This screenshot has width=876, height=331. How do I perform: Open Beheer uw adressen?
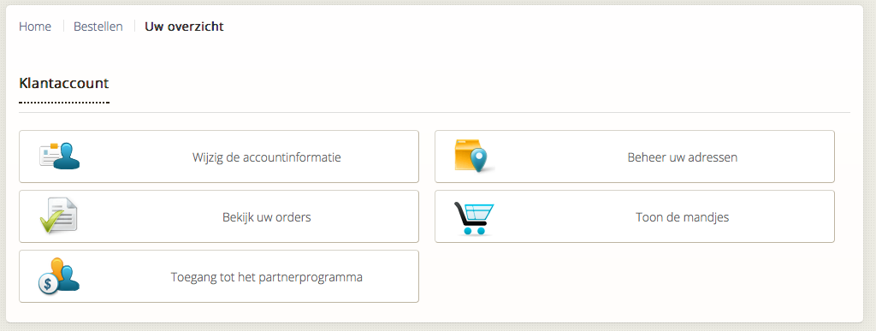pos(635,157)
